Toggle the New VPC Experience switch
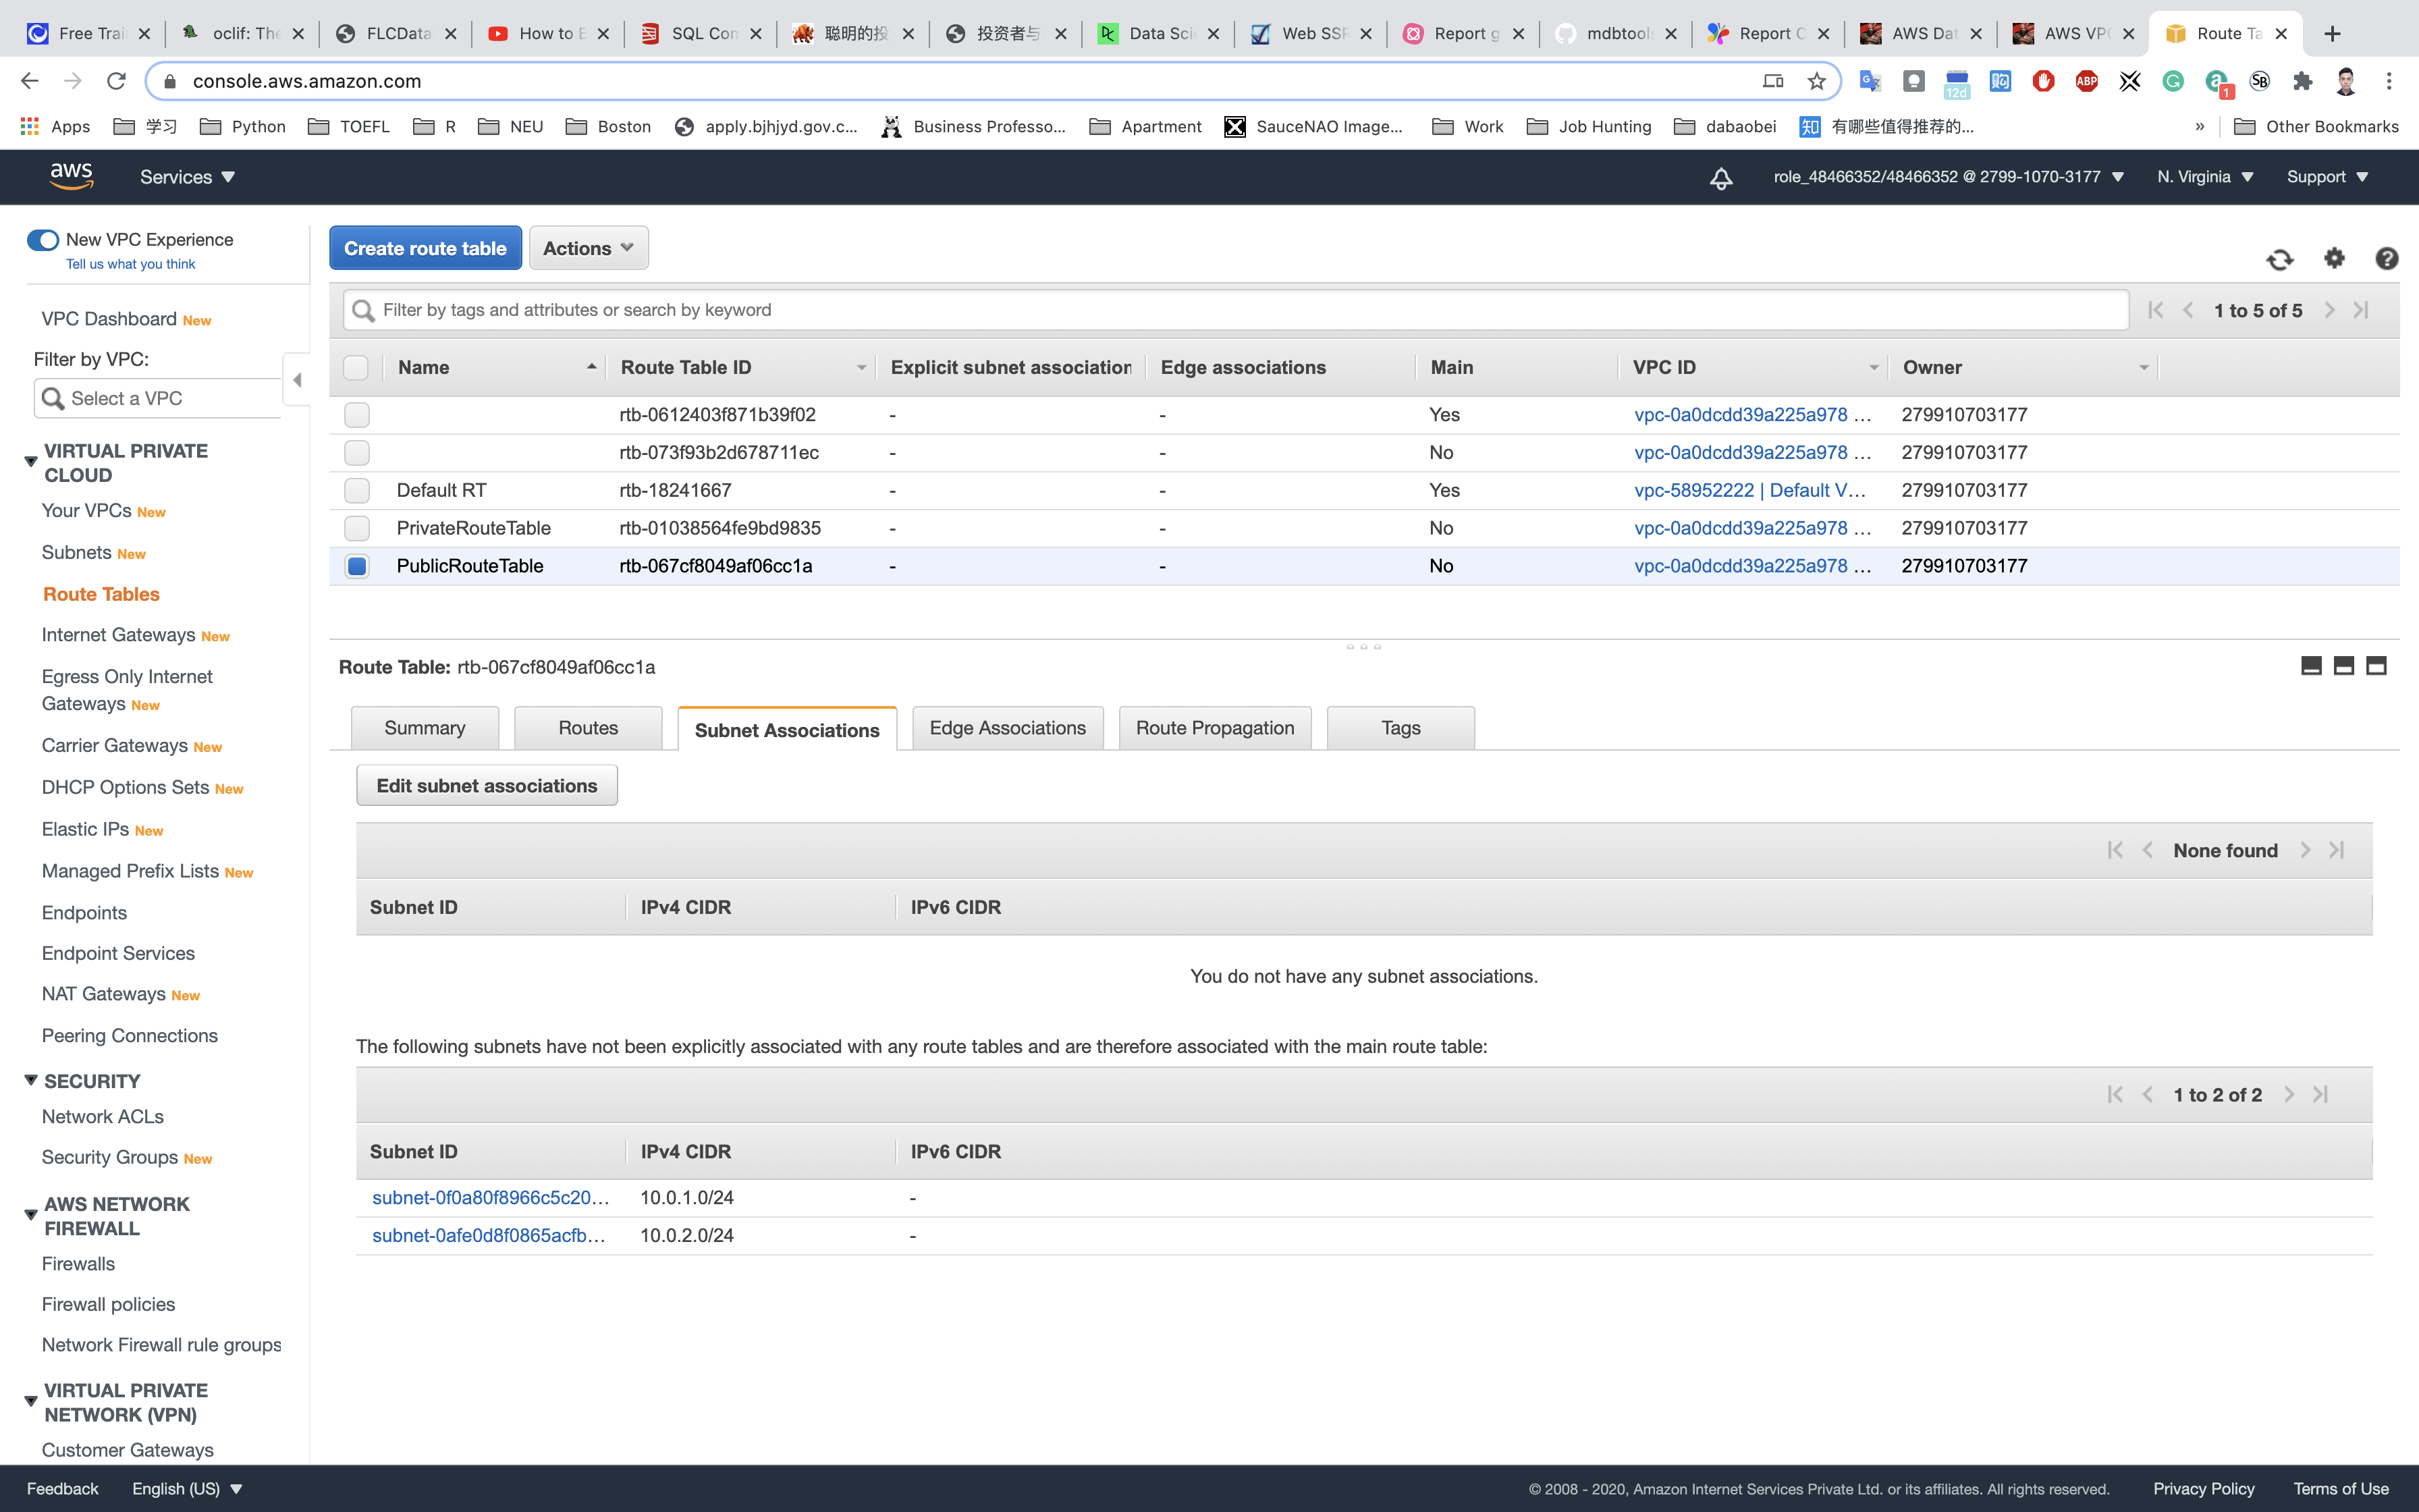2419x1512 pixels. pyautogui.click(x=43, y=240)
